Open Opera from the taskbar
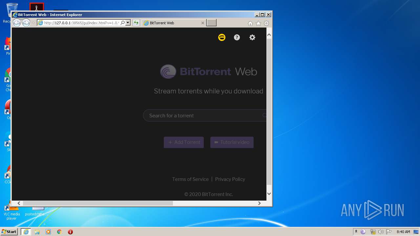This screenshot has width=420, height=236. [70, 232]
